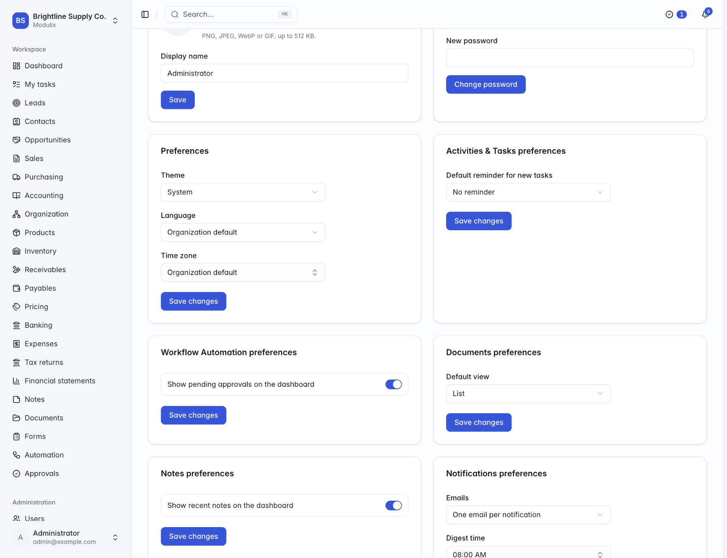This screenshot has width=727, height=558.
Task: Click the Expenses receipt icon
Action: 16,344
